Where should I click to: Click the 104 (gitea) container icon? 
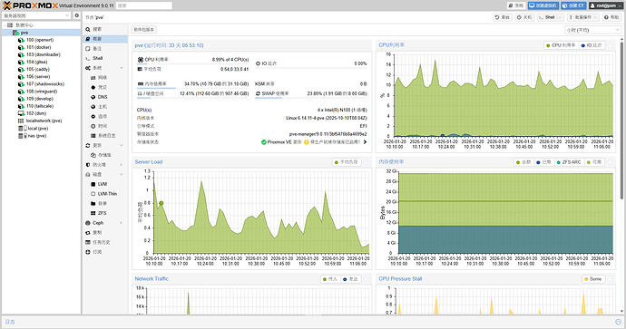[x=21, y=63]
